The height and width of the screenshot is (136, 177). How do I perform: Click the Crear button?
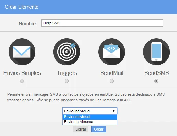(x=99, y=129)
